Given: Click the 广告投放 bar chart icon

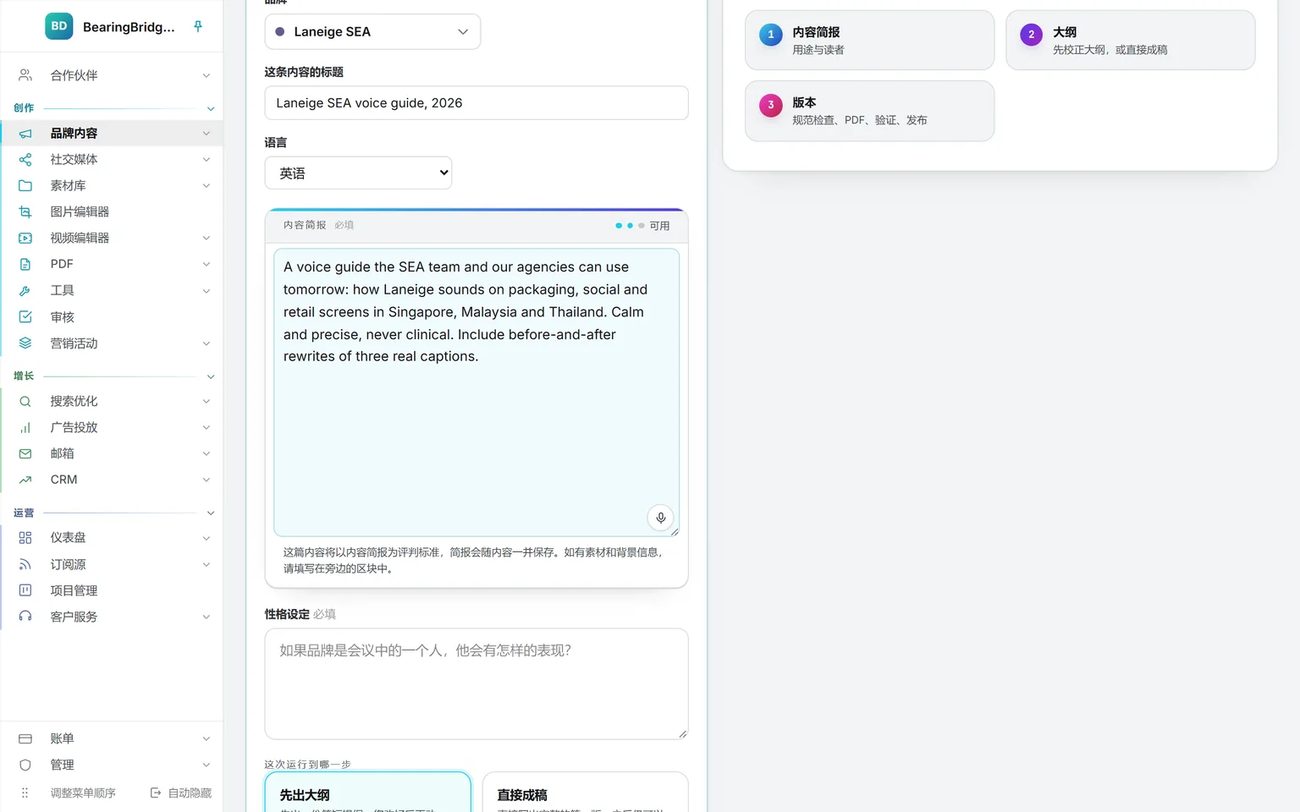Looking at the screenshot, I should click(25, 428).
